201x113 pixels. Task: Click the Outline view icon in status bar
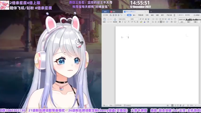tap(175, 105)
